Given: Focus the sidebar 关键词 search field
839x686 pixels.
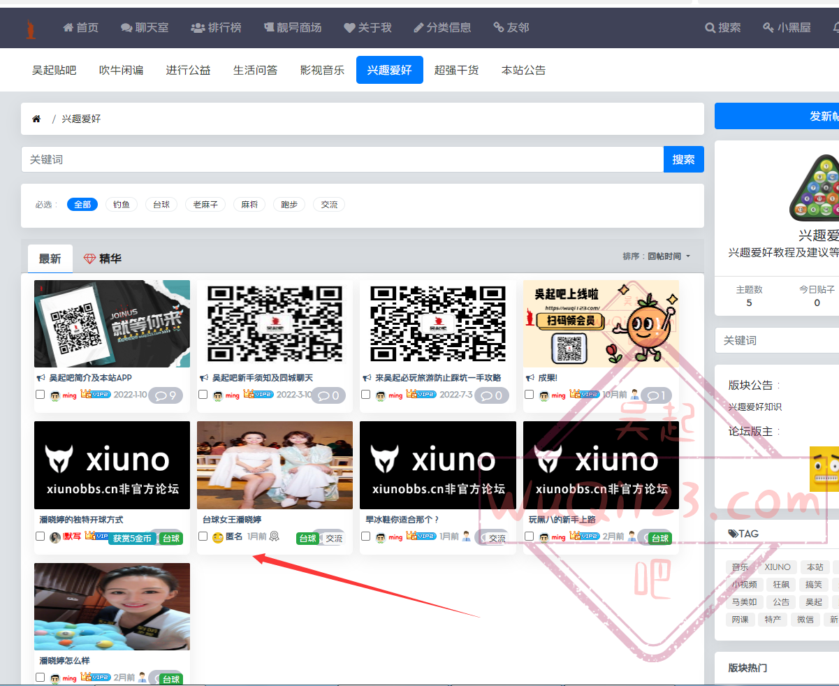Looking at the screenshot, I should coord(777,340).
